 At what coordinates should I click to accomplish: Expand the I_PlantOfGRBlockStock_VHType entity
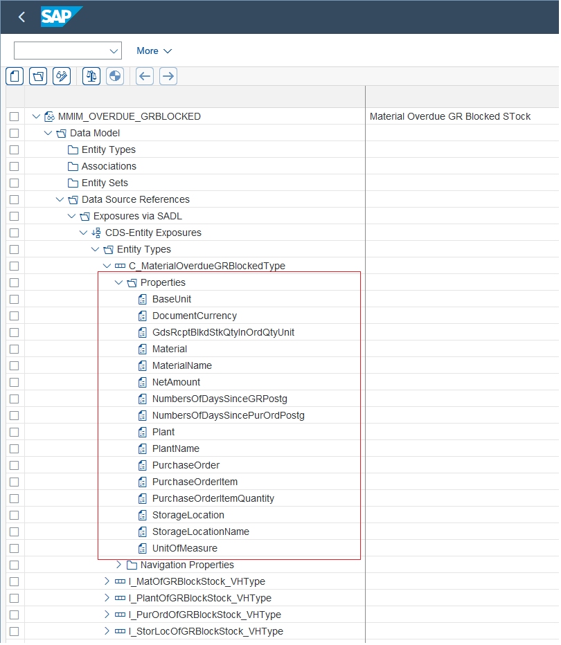(x=107, y=599)
